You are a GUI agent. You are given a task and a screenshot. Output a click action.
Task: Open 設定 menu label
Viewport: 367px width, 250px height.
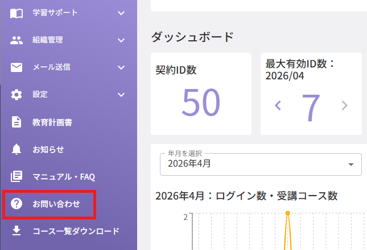pyautogui.click(x=40, y=95)
